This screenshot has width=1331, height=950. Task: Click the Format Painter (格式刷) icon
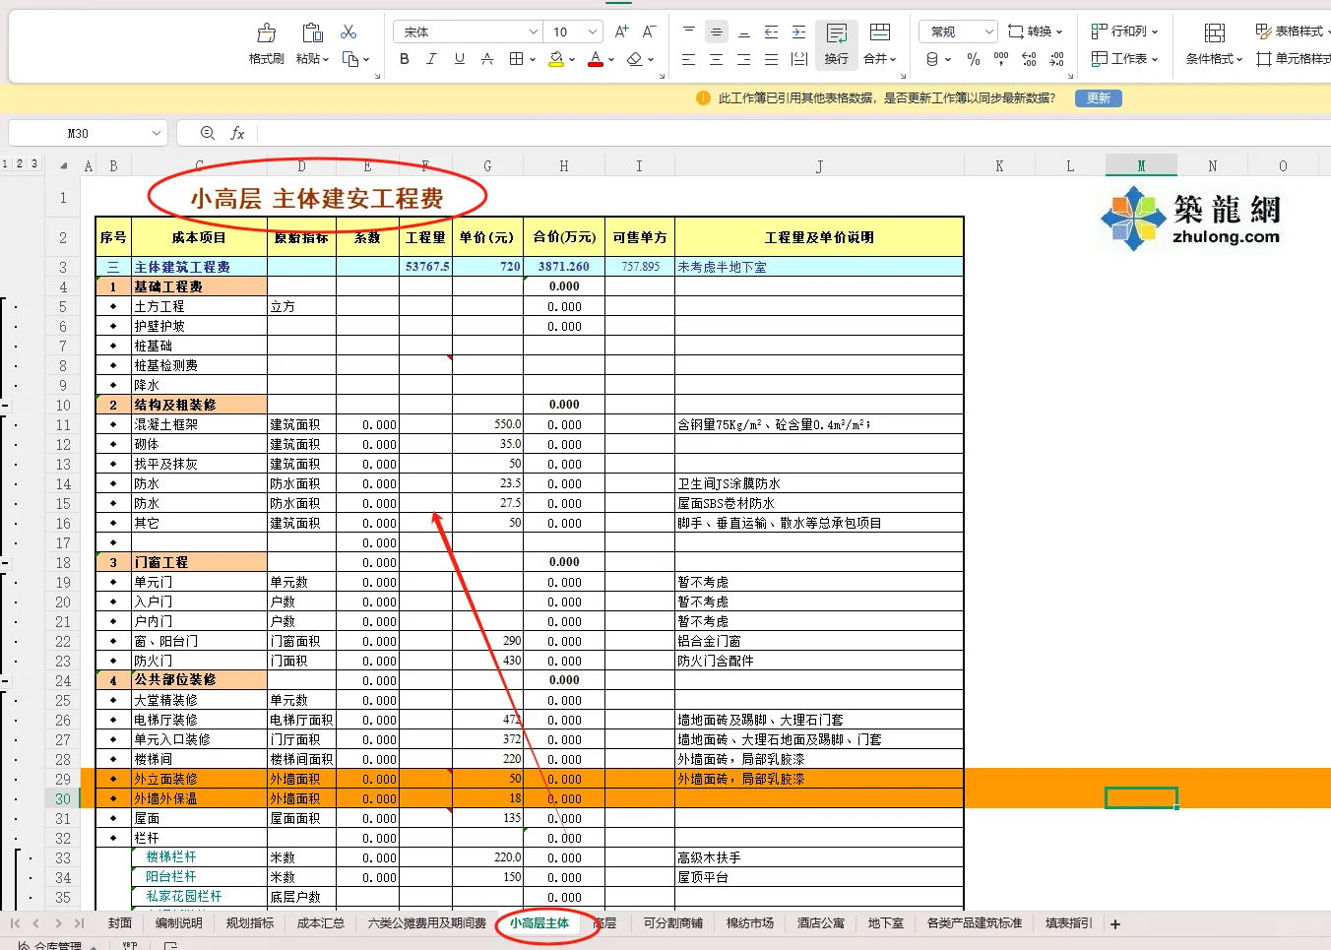point(266,33)
